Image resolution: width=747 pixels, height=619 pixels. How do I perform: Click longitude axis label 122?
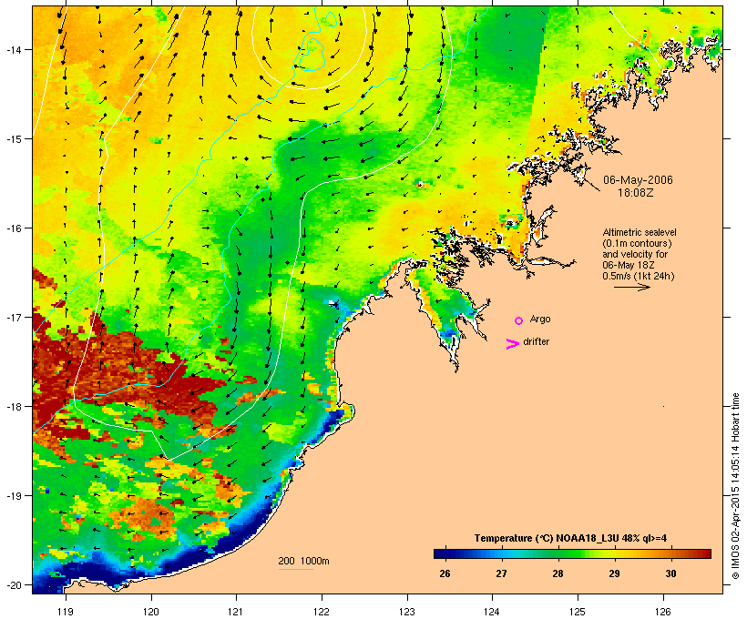[322, 612]
